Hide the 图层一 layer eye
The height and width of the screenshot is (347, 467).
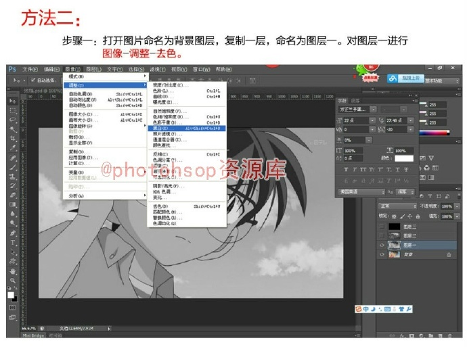382,246
